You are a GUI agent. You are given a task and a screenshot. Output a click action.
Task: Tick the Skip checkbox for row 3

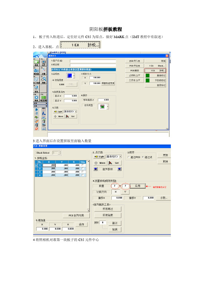coord(83,172)
